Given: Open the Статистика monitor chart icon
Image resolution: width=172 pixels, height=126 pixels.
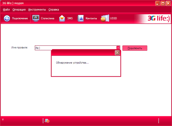Looking at the screenshot, I should point(36,18).
